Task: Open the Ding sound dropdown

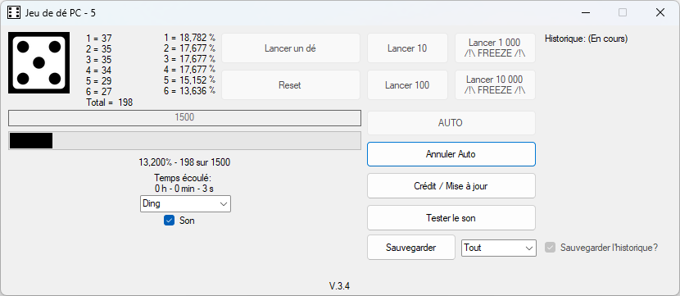Action: [185, 203]
